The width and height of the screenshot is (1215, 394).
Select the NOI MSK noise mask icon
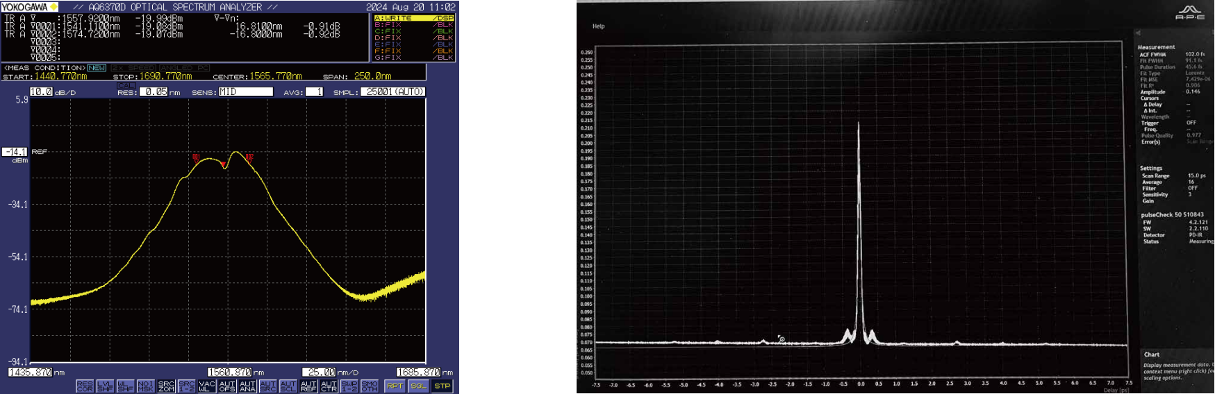point(146,386)
